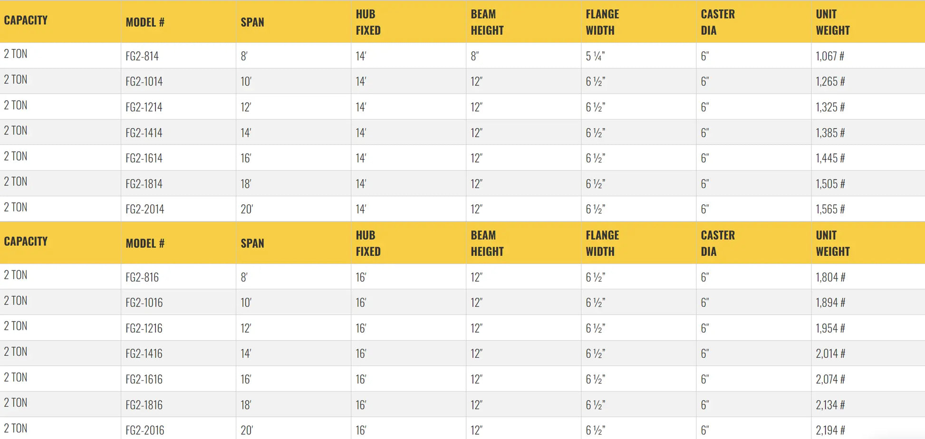Click the FG2-1816 model cell
925x439 pixels.
pyautogui.click(x=144, y=405)
